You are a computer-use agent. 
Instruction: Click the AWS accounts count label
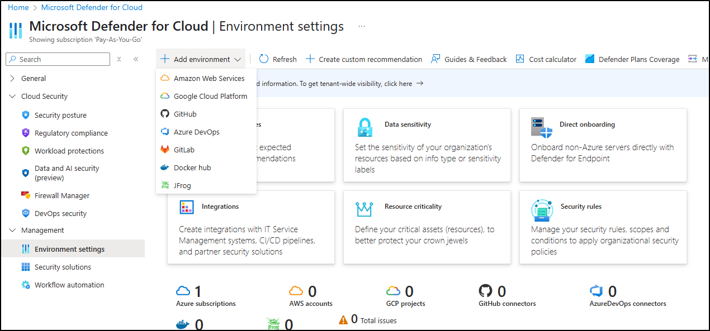coord(311,304)
